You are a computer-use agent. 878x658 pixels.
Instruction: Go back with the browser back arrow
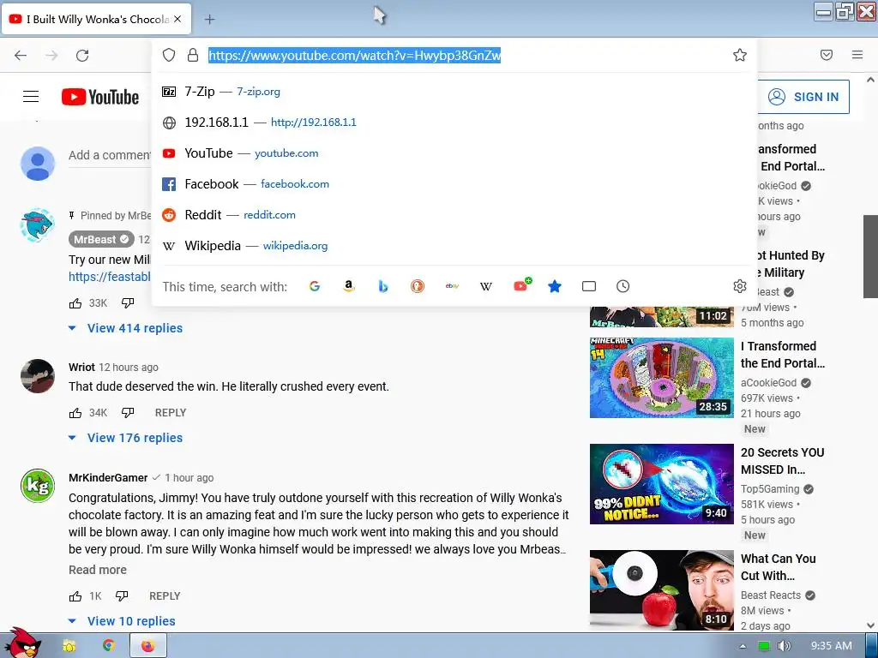pos(21,55)
